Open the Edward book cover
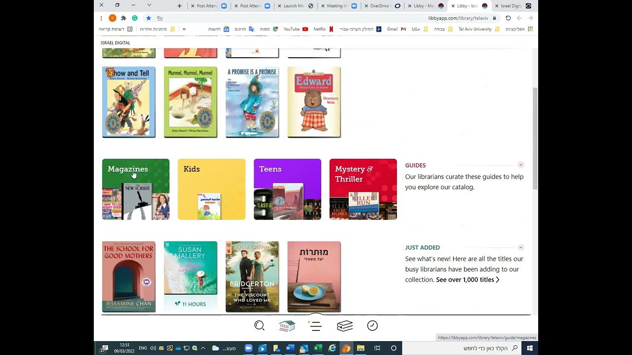Image resolution: width=632 pixels, height=355 pixels. tap(314, 102)
